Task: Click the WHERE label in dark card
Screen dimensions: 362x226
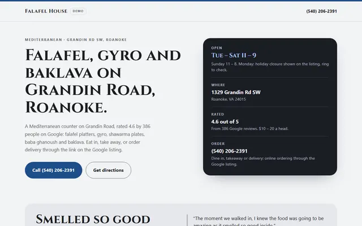Action: pos(218,85)
